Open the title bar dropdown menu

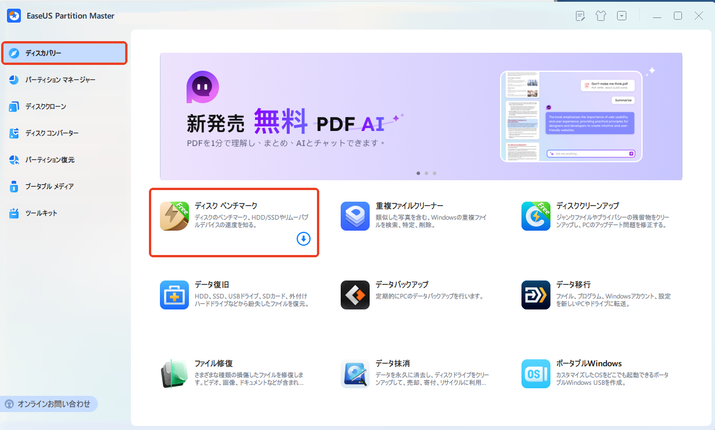pyautogui.click(x=622, y=16)
